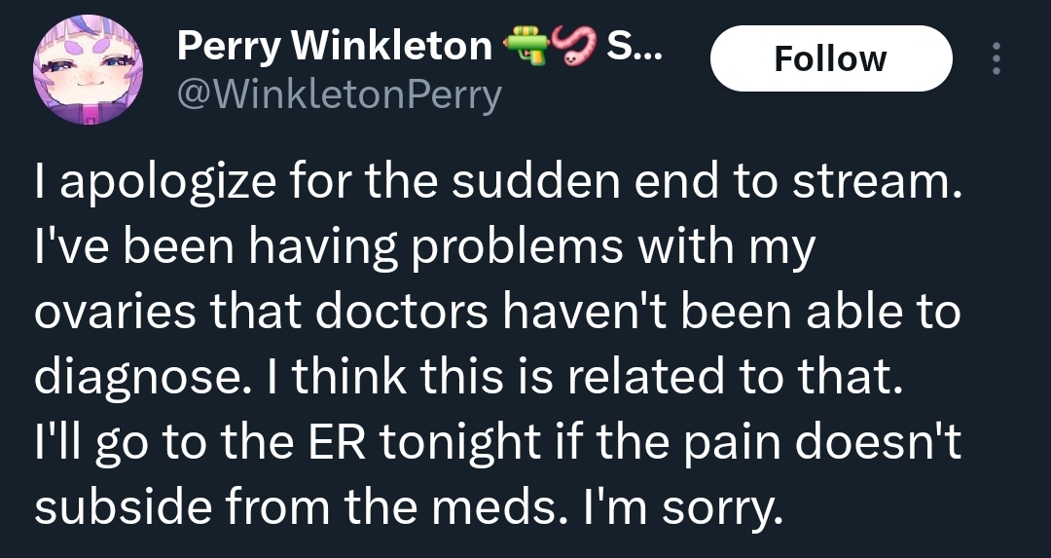This screenshot has width=1051, height=558.
Task: Click the display name Perry Winkleton
Action: pyautogui.click(x=334, y=44)
